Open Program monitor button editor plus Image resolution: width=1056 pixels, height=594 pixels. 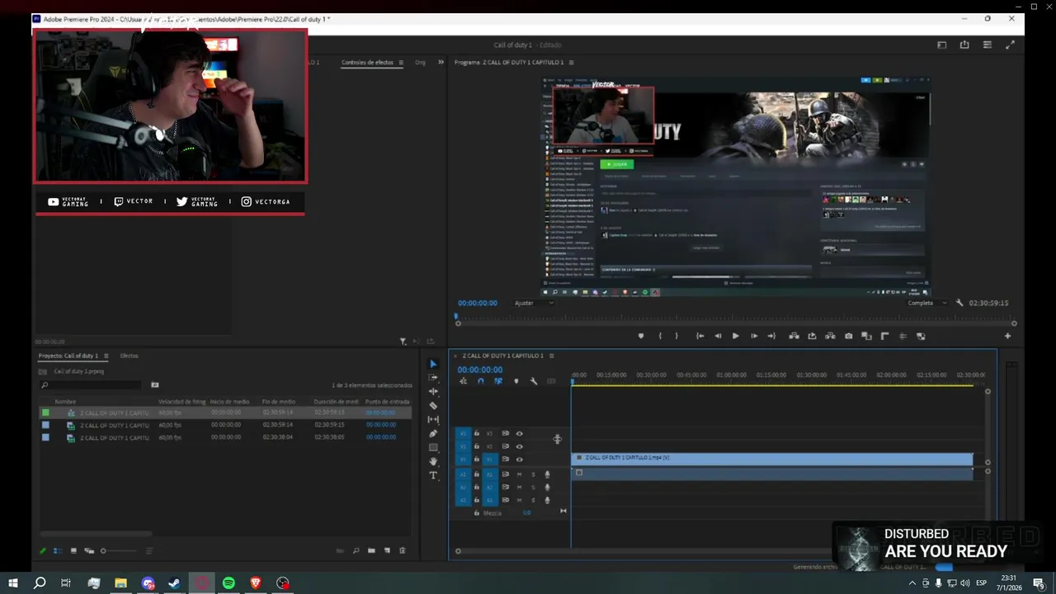(1007, 336)
